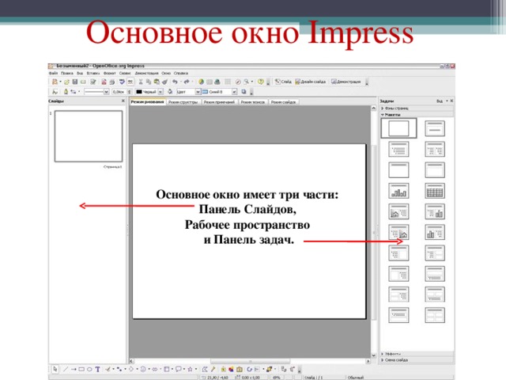Expand the Эффекты section
The height and width of the screenshot is (380, 506).
(x=417, y=354)
